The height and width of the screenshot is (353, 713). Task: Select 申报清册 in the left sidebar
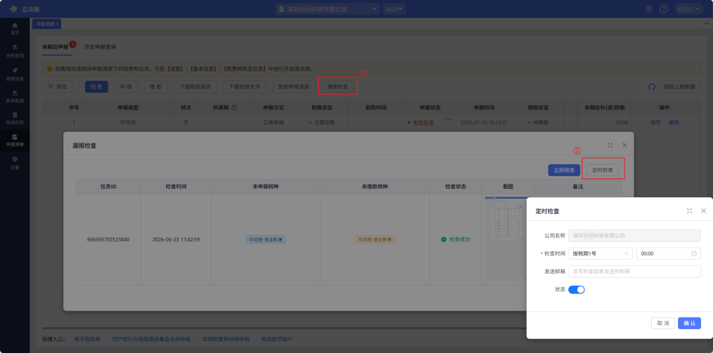click(x=15, y=141)
